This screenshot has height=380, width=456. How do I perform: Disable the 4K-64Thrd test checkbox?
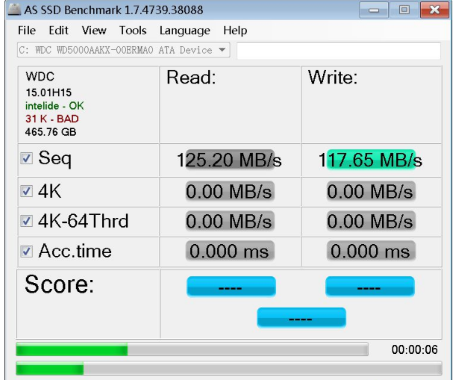click(27, 222)
